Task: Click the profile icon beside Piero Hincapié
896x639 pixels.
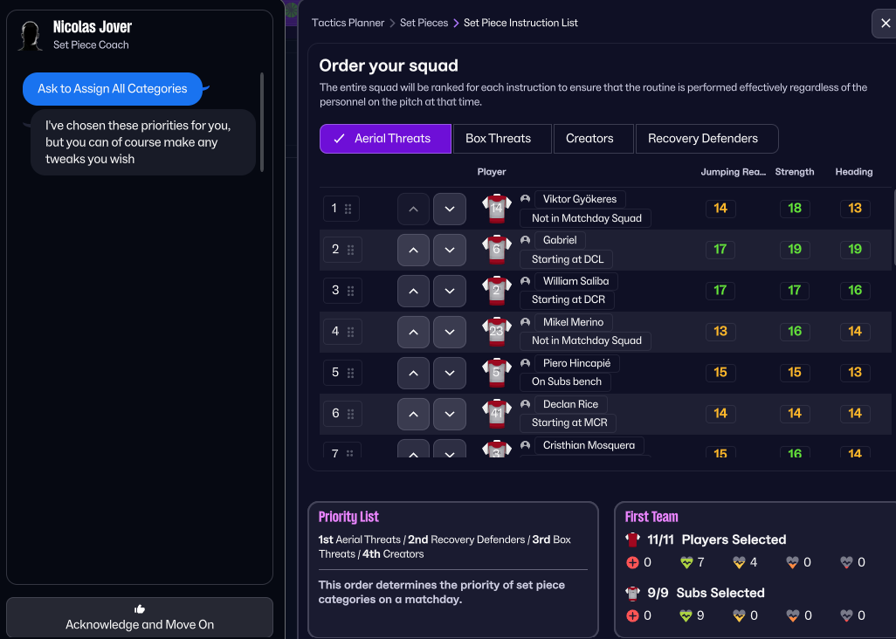Action: coord(525,363)
